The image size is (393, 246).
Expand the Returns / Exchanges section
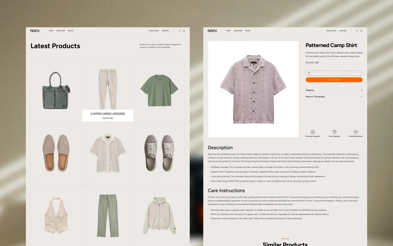pos(334,96)
